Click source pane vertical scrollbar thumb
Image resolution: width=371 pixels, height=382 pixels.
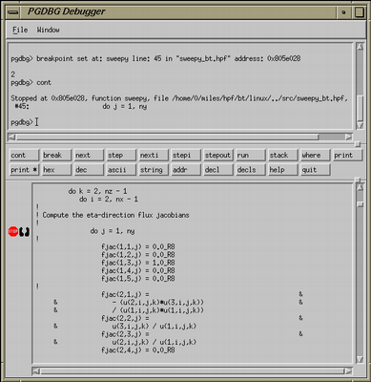[x=360, y=204]
